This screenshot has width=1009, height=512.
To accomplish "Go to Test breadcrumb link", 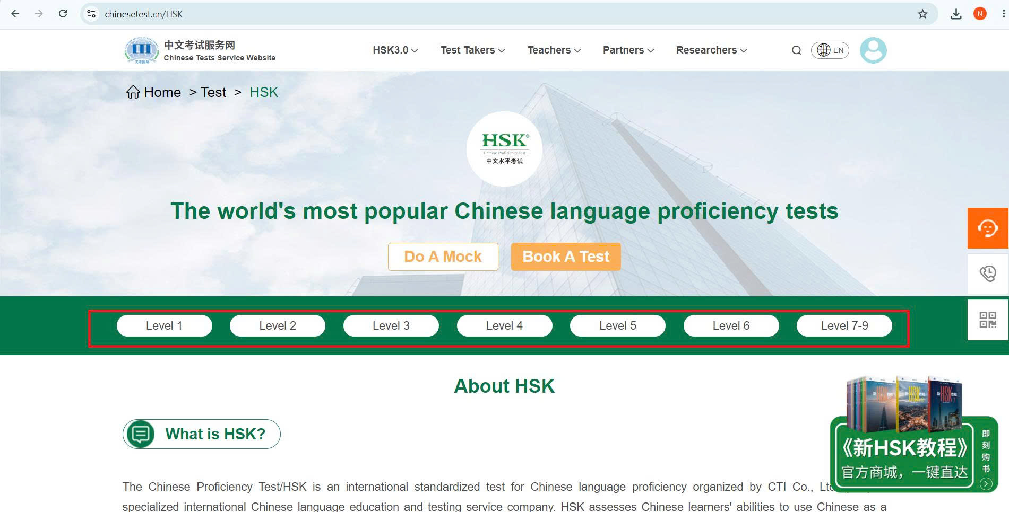I will [x=213, y=92].
